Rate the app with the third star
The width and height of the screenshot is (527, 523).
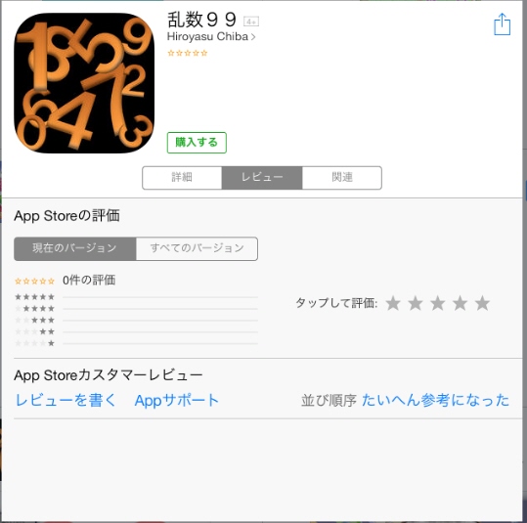pos(438,303)
